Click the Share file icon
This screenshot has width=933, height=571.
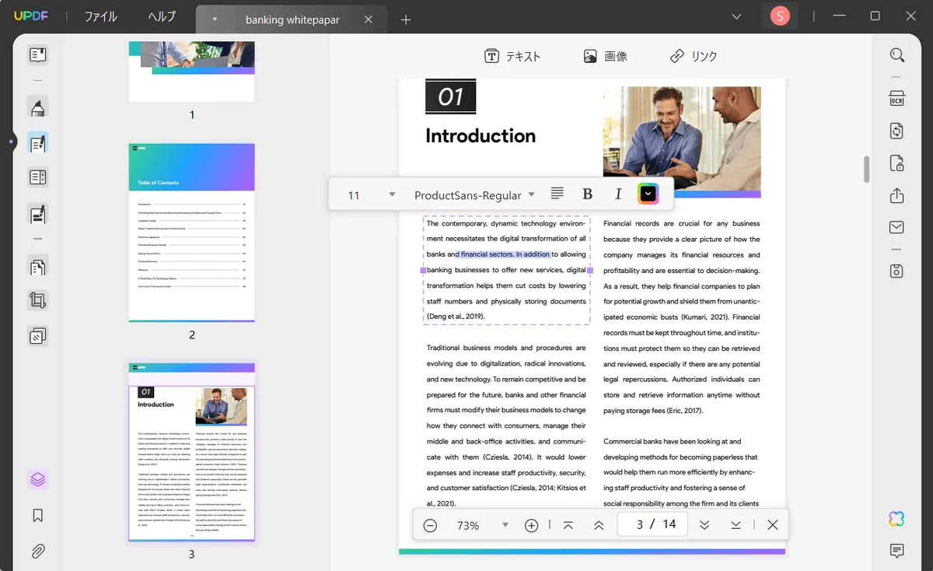(x=897, y=195)
